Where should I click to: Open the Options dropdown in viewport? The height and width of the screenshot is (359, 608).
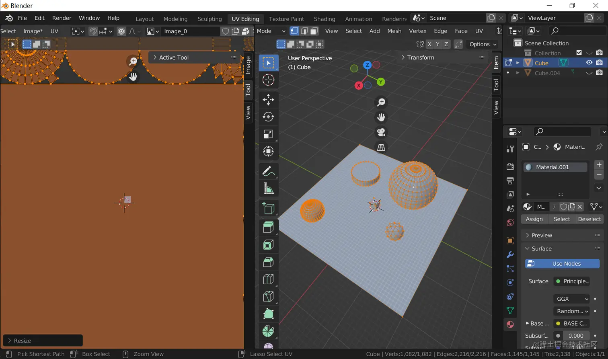coord(483,44)
